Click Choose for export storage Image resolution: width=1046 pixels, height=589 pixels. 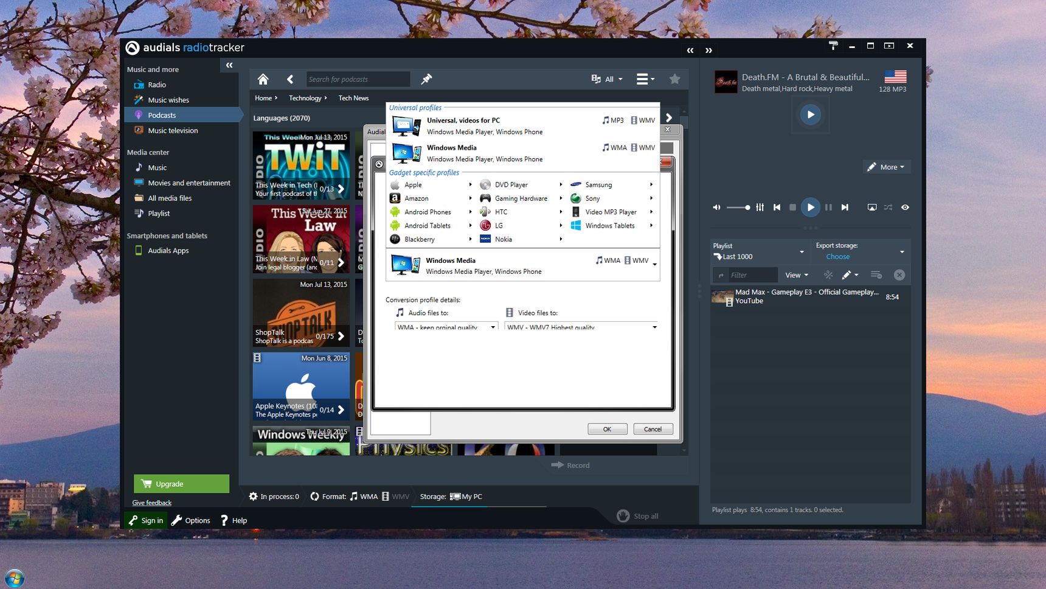837,257
